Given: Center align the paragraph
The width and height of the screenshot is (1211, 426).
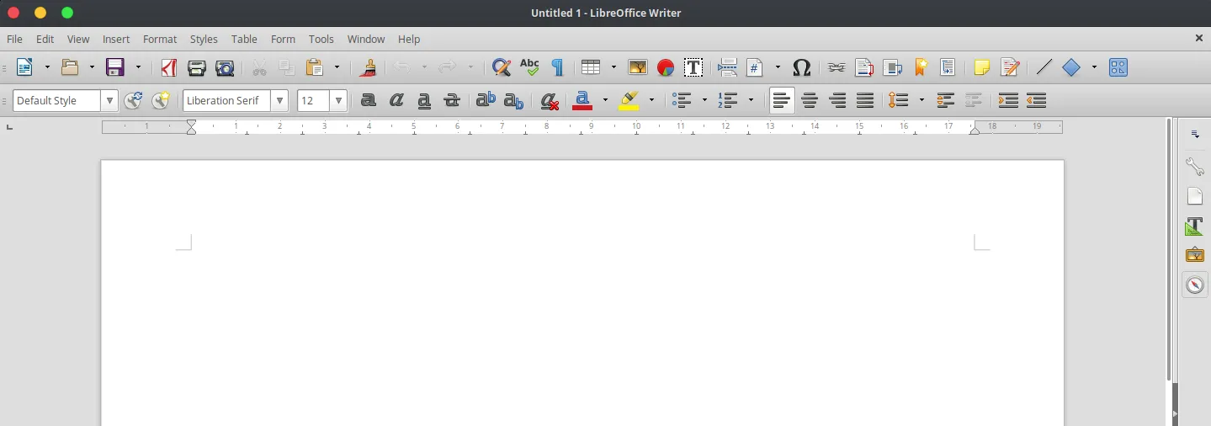Looking at the screenshot, I should pyautogui.click(x=810, y=101).
